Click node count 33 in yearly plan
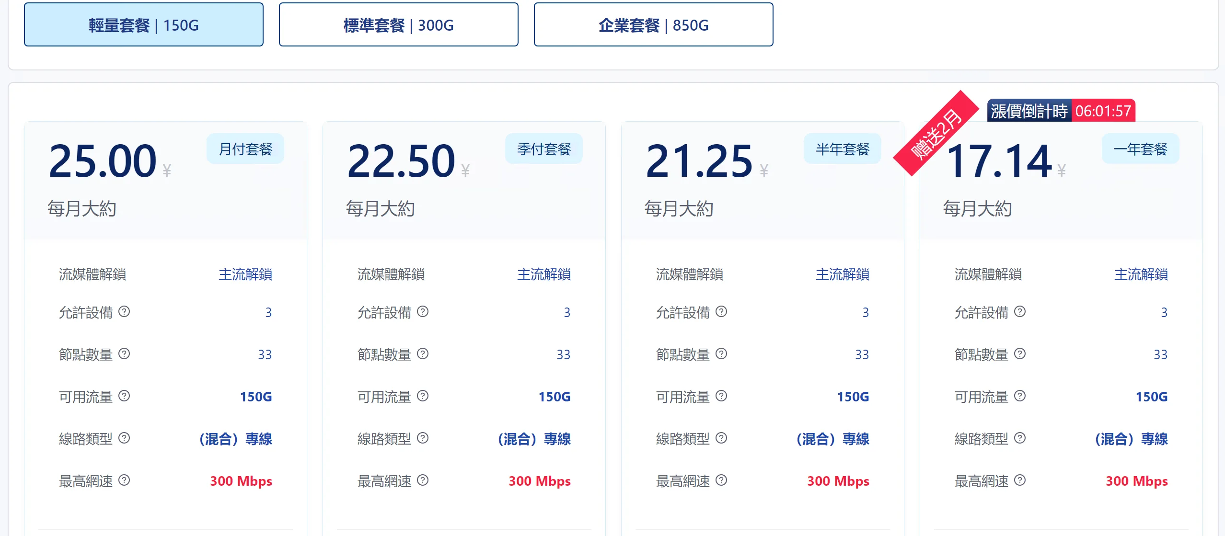 tap(1161, 354)
